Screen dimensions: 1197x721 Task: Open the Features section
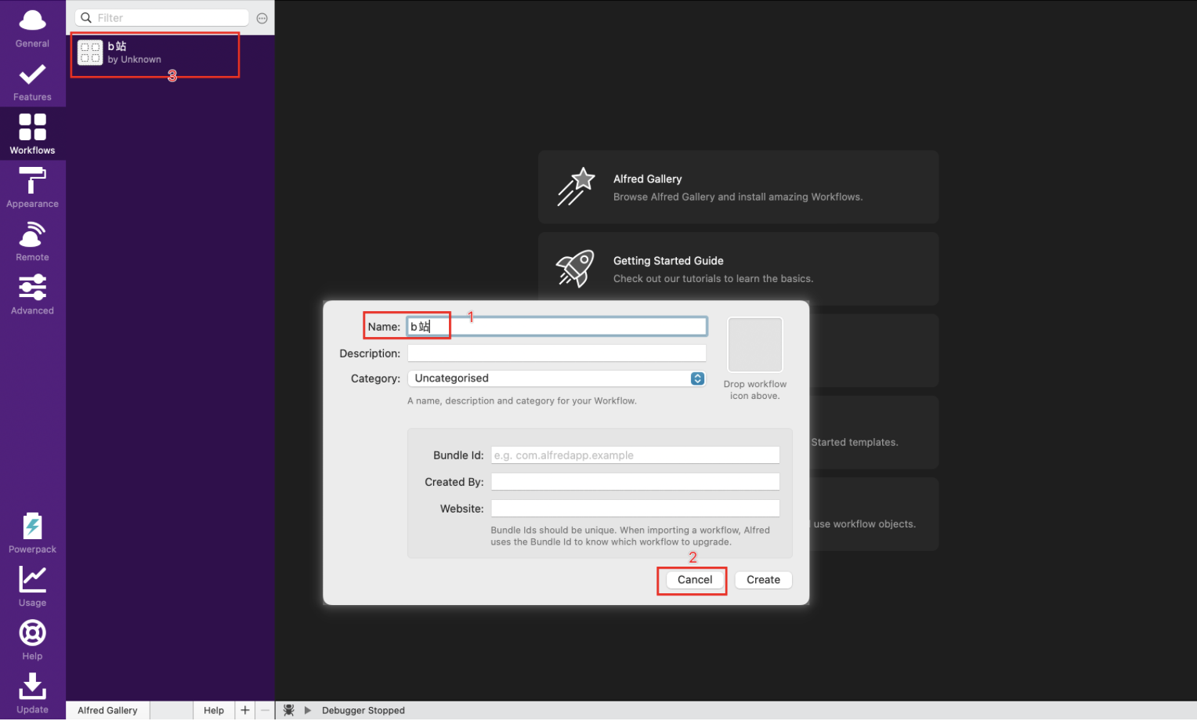click(x=32, y=82)
